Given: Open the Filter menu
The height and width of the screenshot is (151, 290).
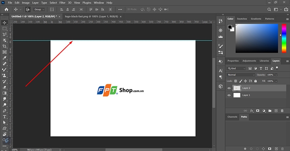Looking at the screenshot, I should 62,3.
